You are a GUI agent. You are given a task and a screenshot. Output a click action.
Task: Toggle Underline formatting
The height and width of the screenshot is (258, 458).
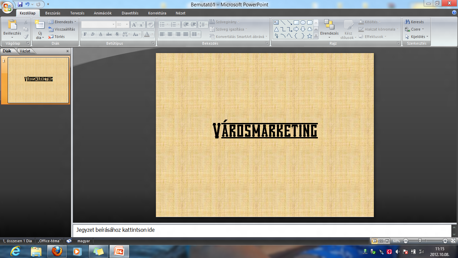click(x=101, y=34)
